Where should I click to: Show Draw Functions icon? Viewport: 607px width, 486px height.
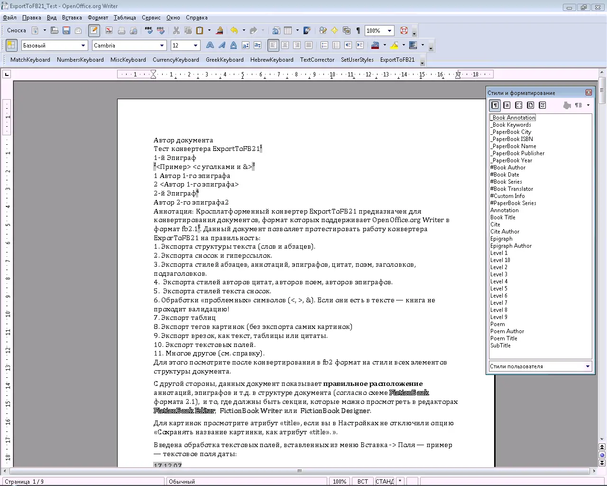(x=307, y=30)
